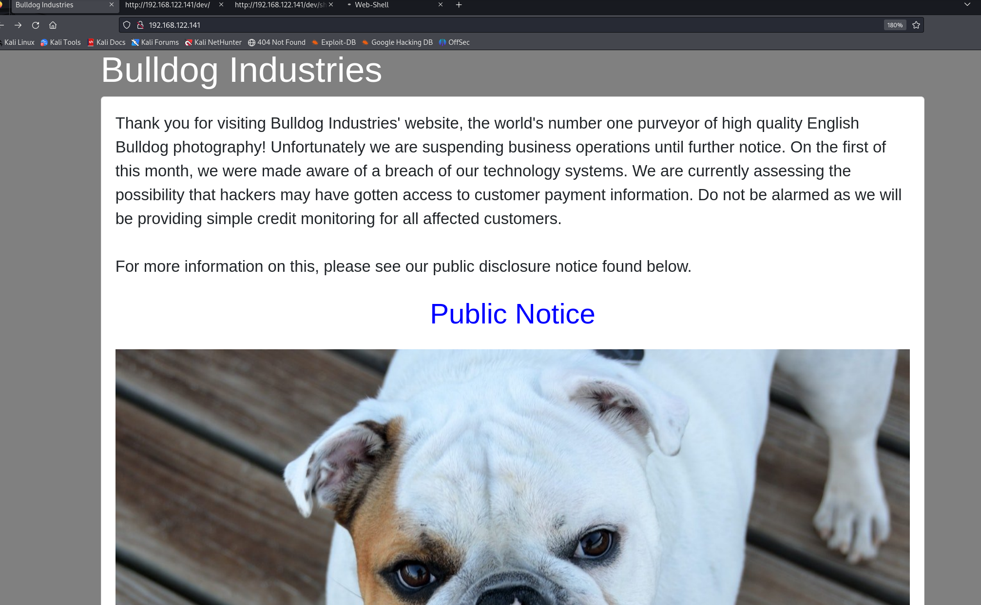Reload the page with the refresh icon

point(36,25)
